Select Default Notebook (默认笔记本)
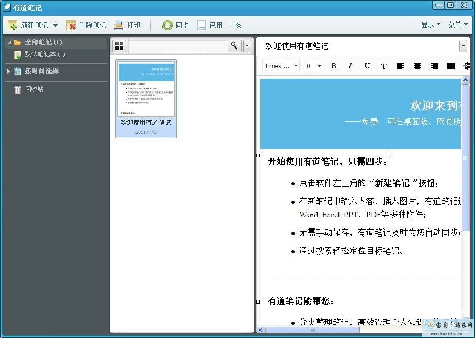The width and height of the screenshot is (475, 338). [45, 54]
